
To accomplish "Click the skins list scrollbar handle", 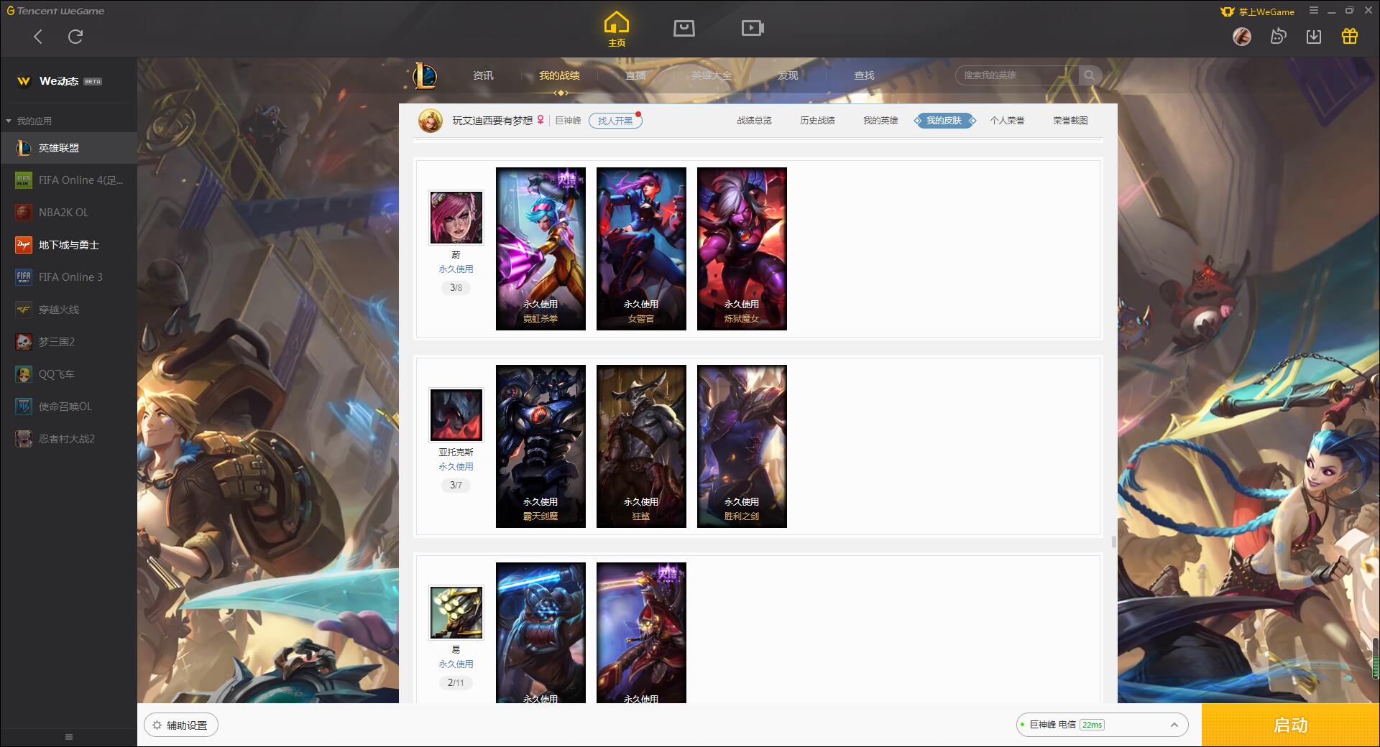I will click(x=1114, y=542).
